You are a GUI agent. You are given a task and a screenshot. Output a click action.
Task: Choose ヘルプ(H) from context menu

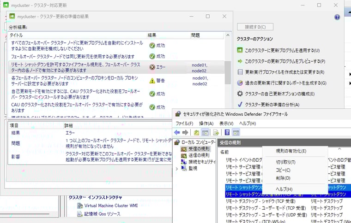point(284,189)
